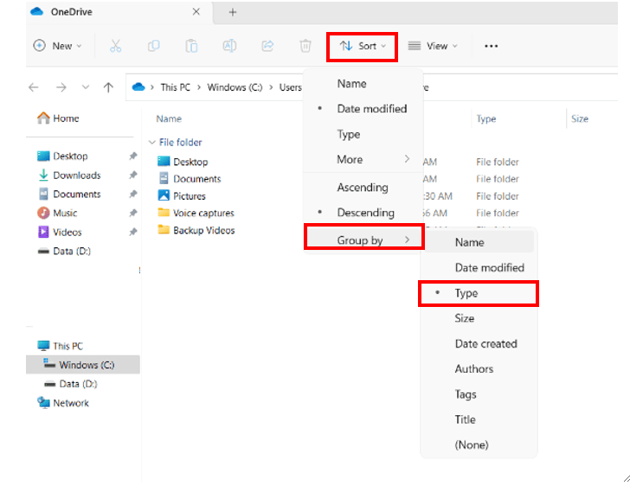Open Data (D:) under This PC
The width and height of the screenshot is (630, 492).
pyautogui.click(x=71, y=384)
